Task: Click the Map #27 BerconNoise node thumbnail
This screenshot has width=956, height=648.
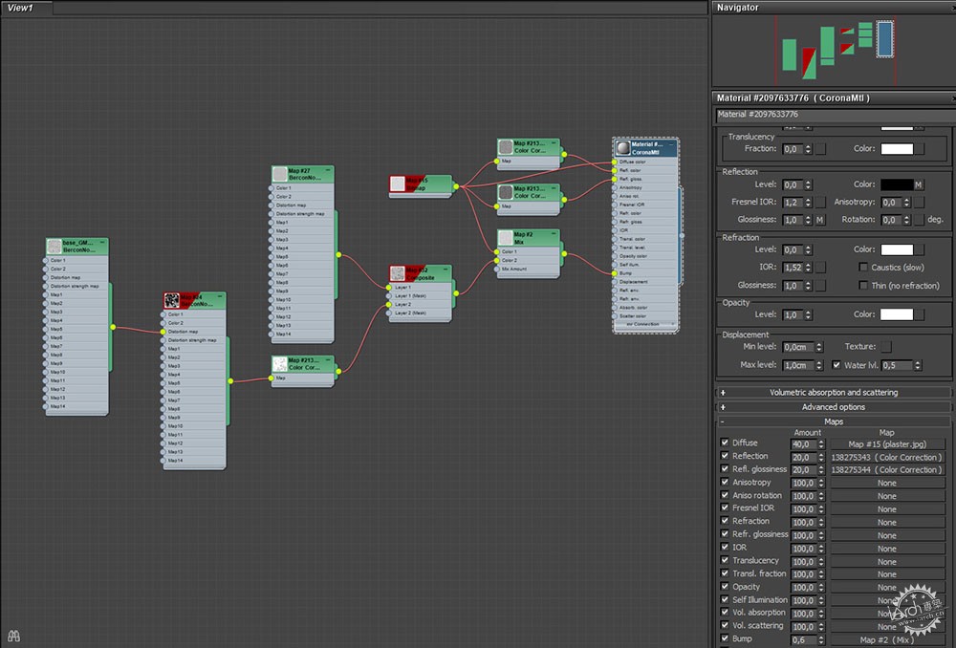Action: pyautogui.click(x=280, y=174)
